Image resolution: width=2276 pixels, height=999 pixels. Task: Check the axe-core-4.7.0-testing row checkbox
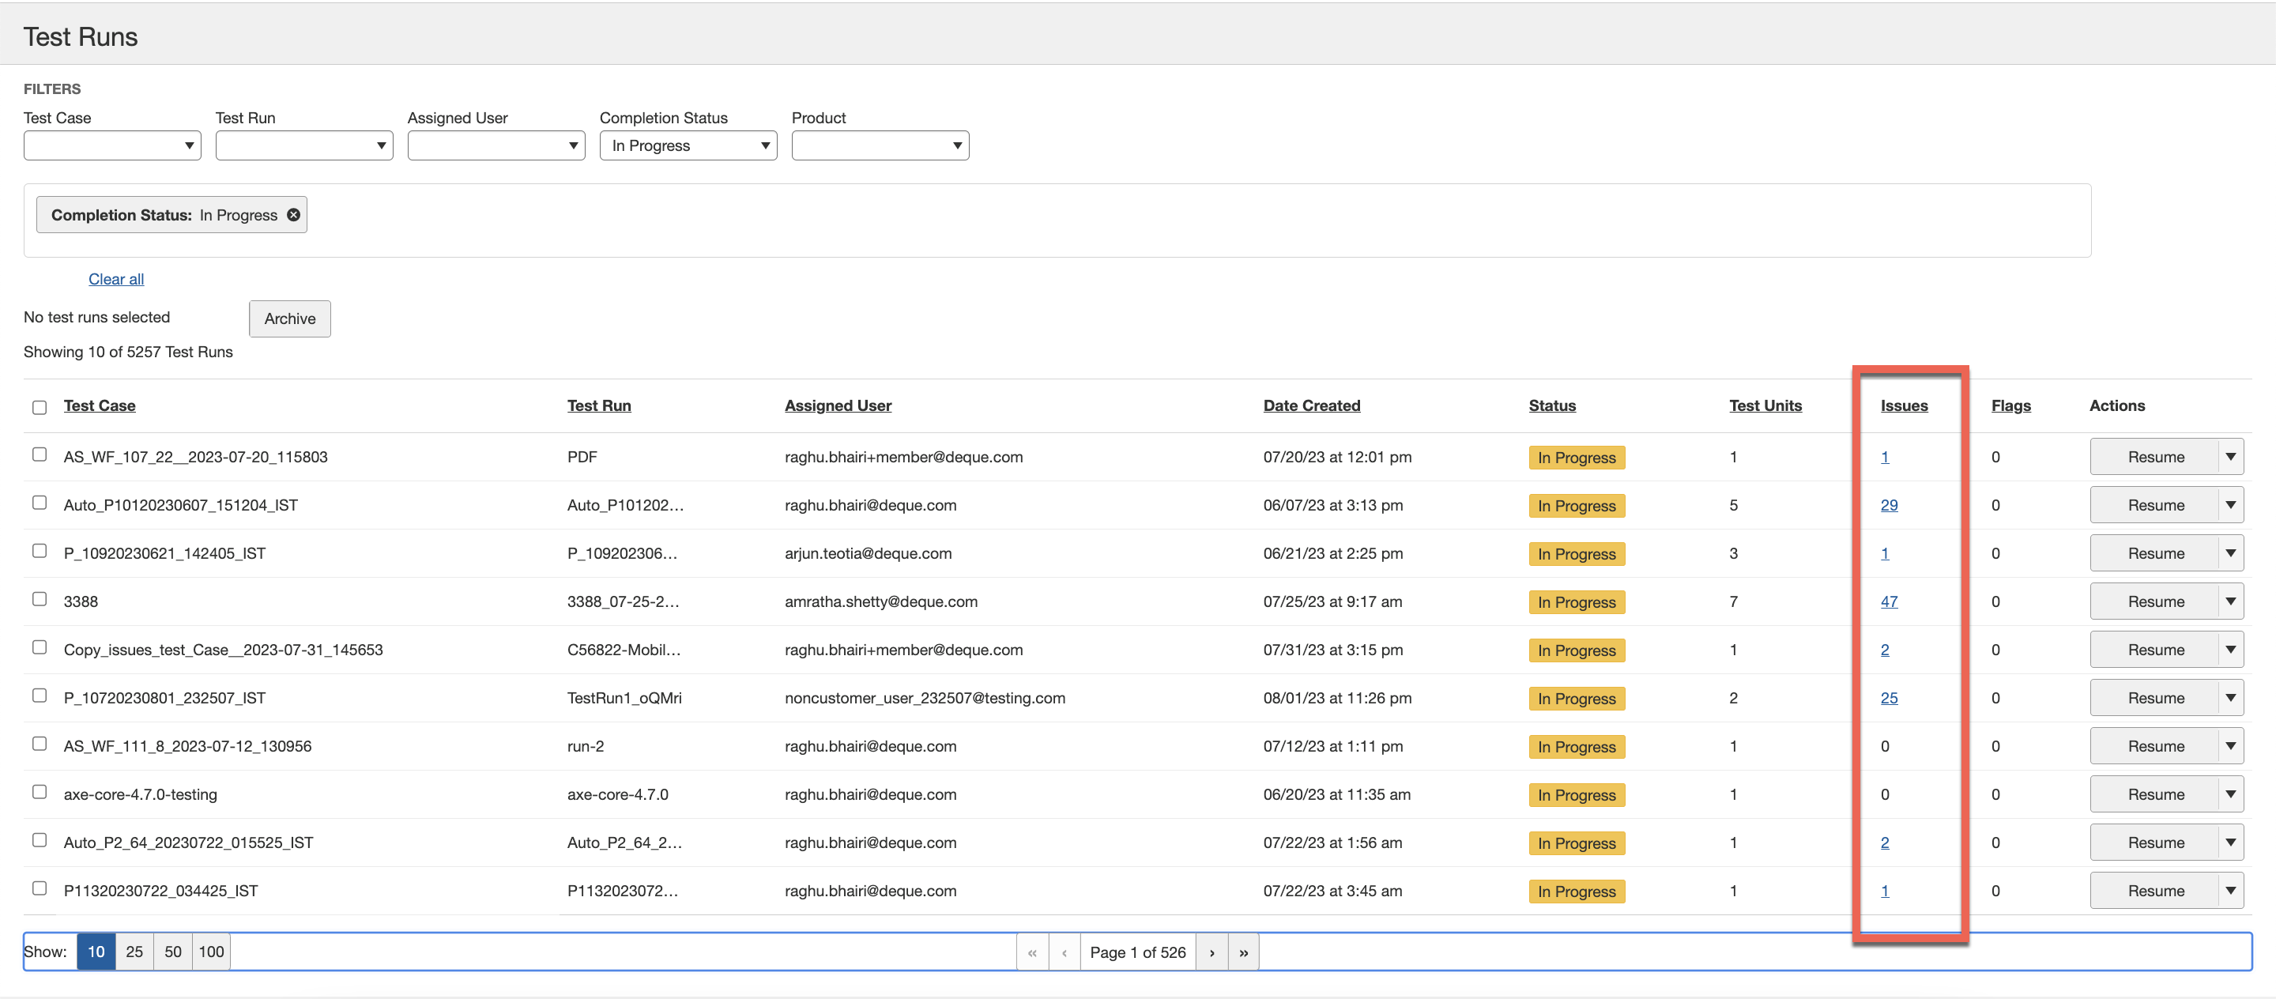click(x=40, y=791)
